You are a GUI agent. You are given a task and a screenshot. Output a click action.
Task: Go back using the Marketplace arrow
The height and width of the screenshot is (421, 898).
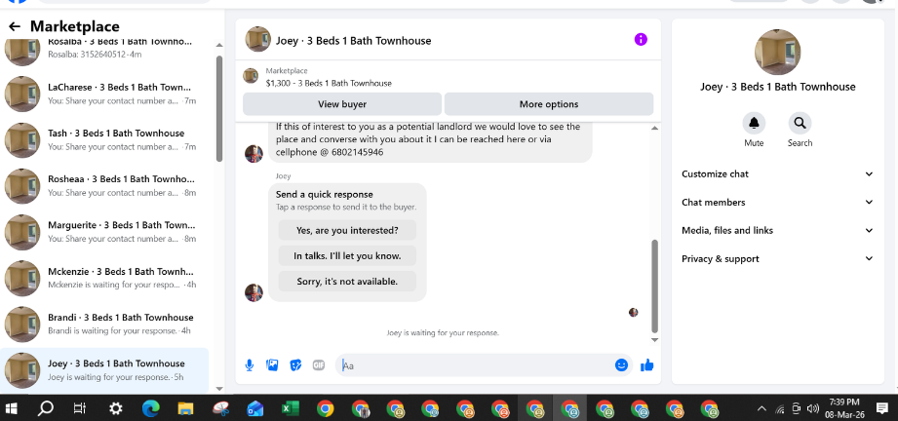(15, 26)
